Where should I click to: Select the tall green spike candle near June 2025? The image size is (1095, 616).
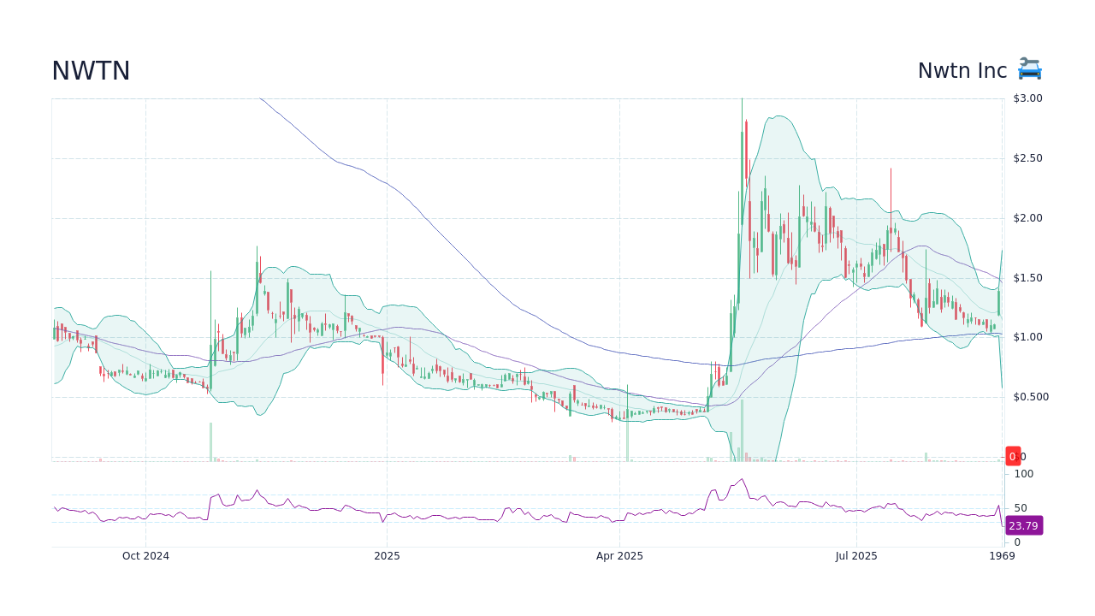743,171
